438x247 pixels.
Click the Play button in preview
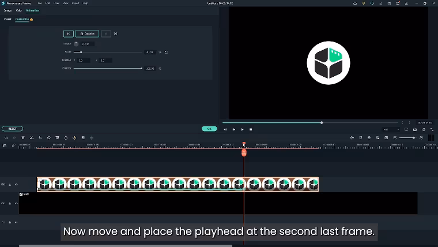(242, 129)
